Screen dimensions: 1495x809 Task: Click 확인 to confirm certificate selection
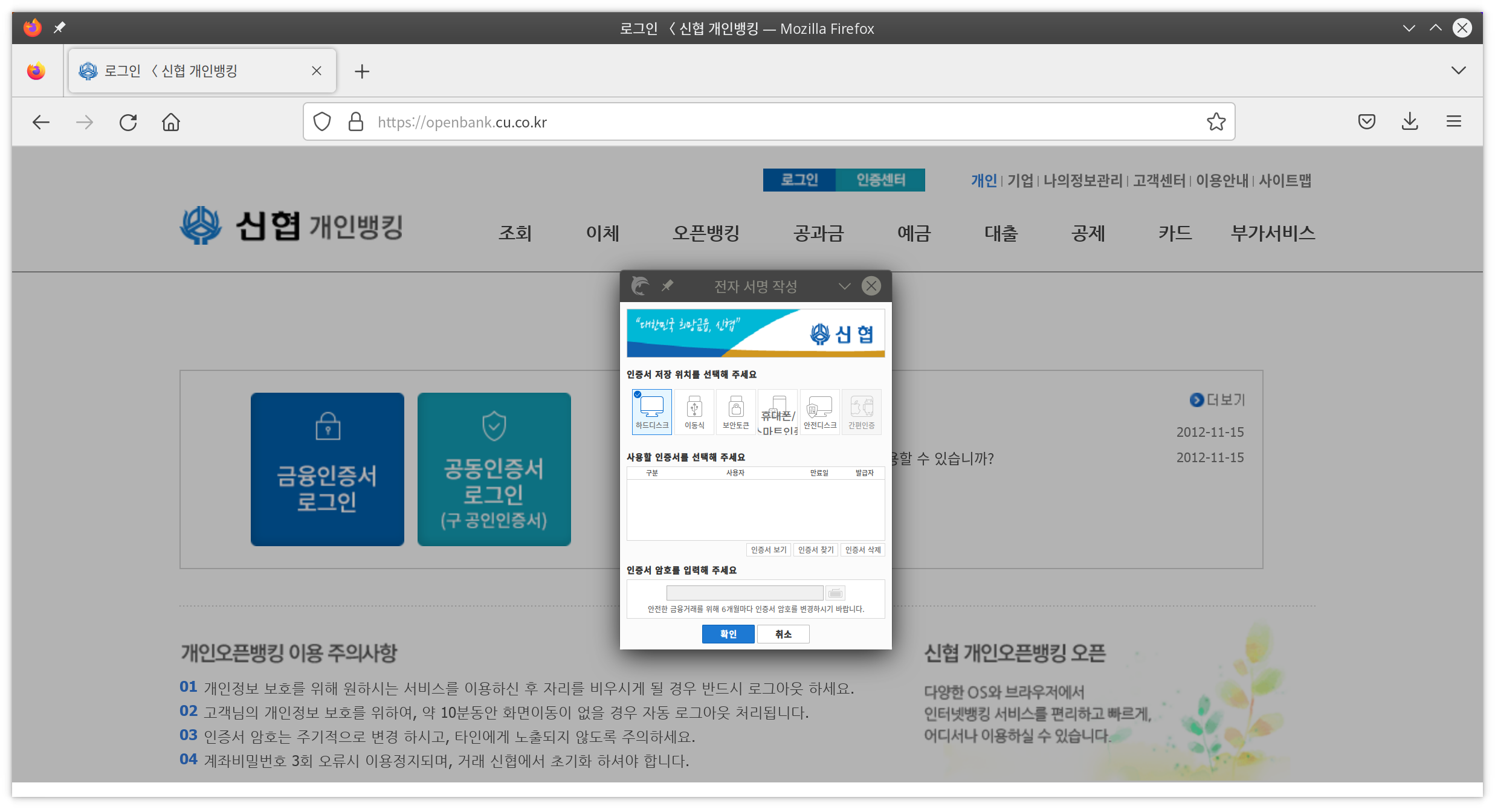coord(728,634)
